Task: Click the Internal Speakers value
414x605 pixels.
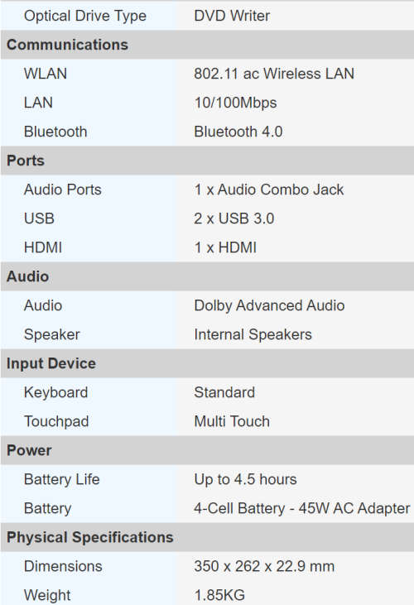Action: point(253,334)
